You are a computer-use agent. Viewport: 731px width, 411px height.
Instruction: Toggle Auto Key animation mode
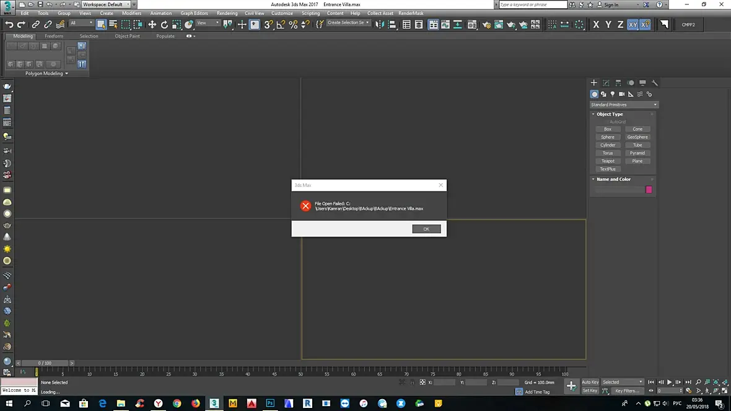click(590, 382)
